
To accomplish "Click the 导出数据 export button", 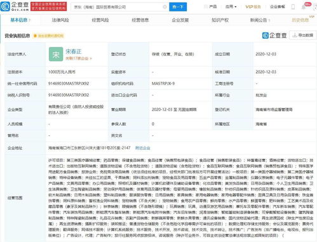I will point(303,36).
